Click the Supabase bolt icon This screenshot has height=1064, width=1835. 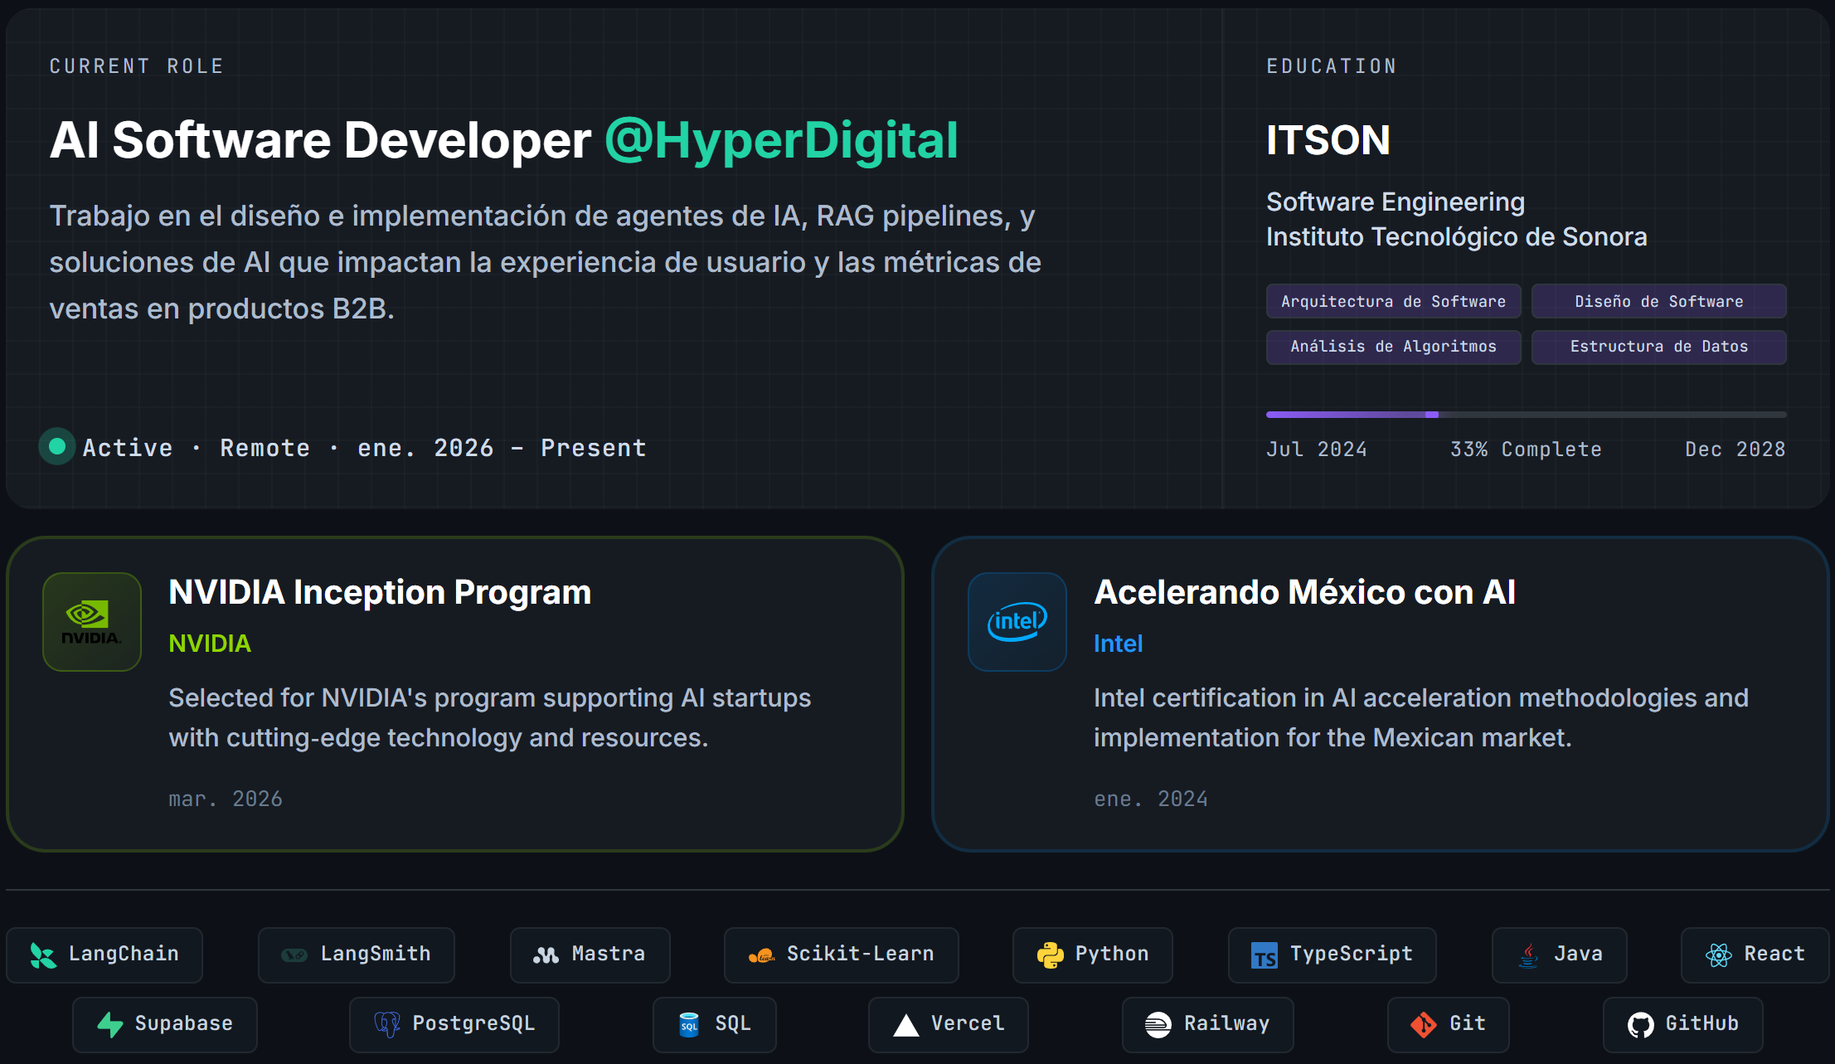[110, 1025]
